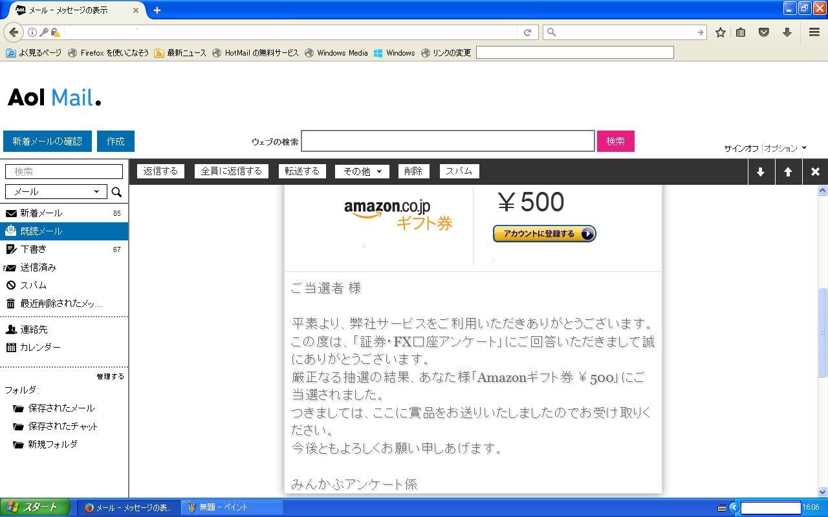Click 返信する reply button
Image resolution: width=828 pixels, height=517 pixels.
point(160,171)
